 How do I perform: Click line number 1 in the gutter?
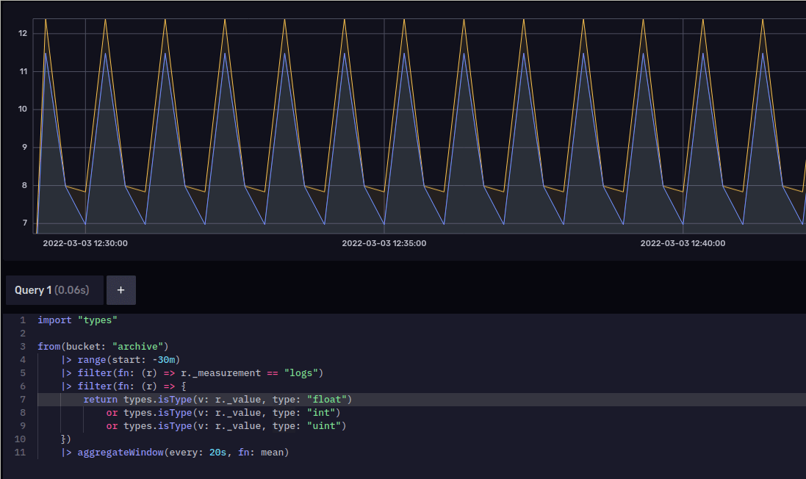click(x=22, y=320)
